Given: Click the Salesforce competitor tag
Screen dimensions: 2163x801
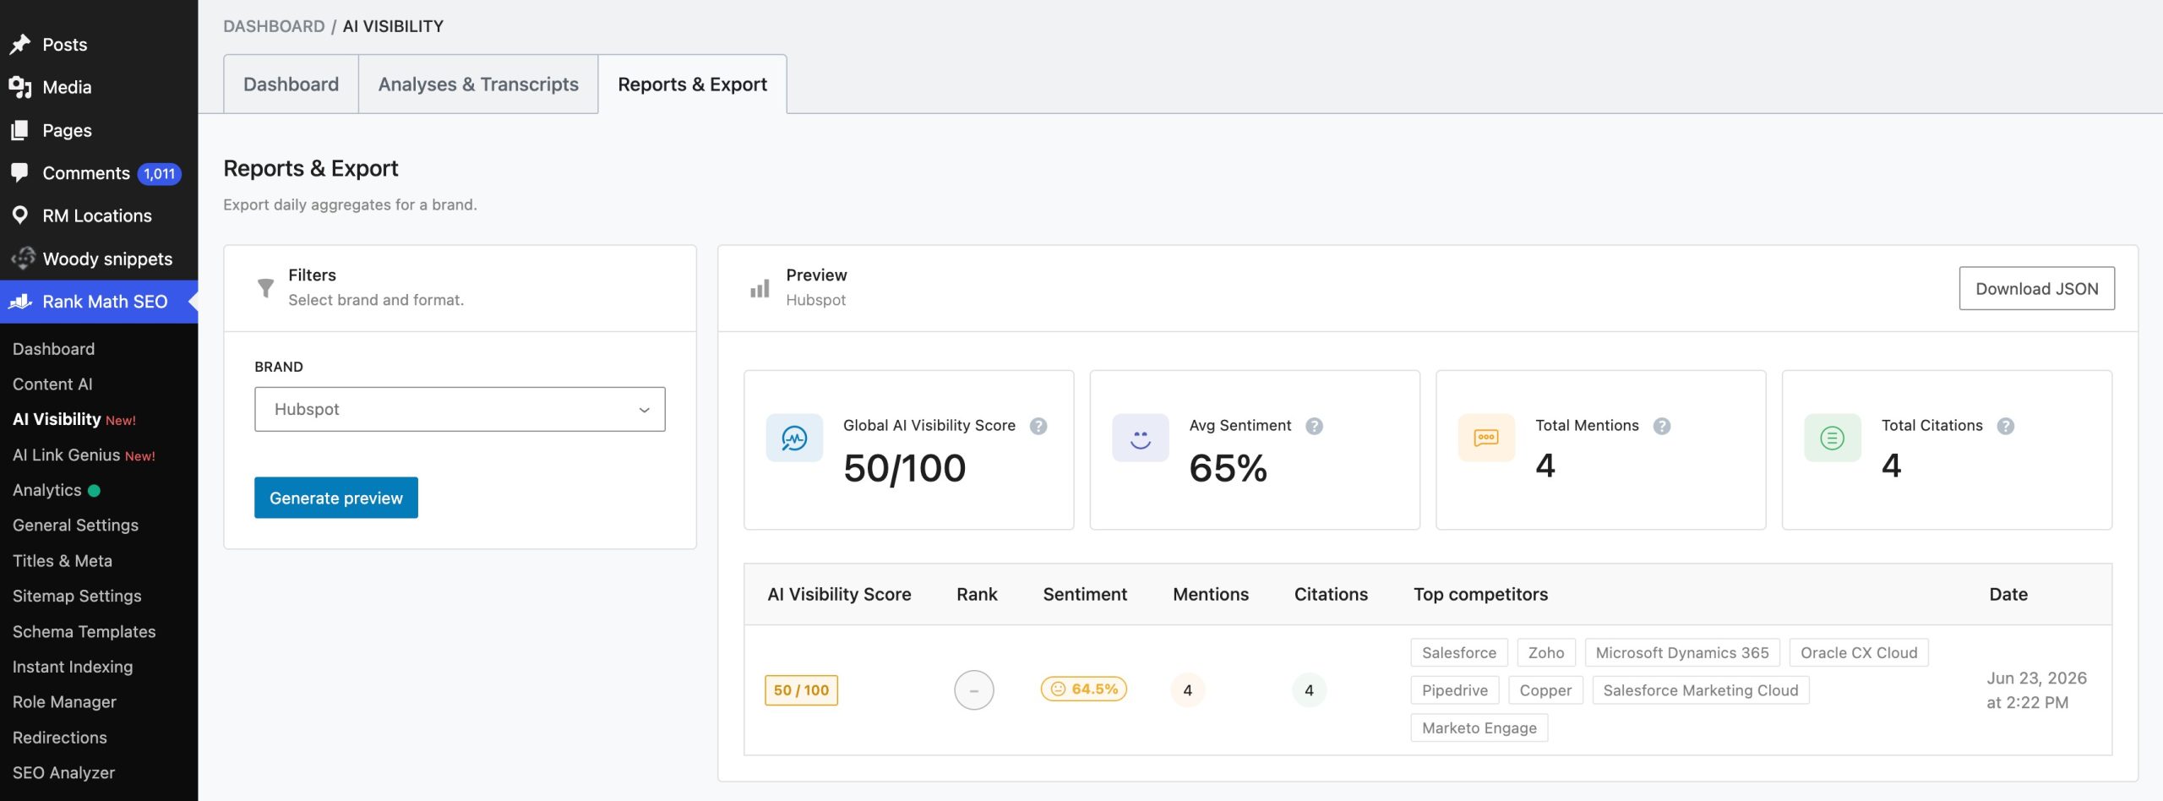Looking at the screenshot, I should point(1459,652).
